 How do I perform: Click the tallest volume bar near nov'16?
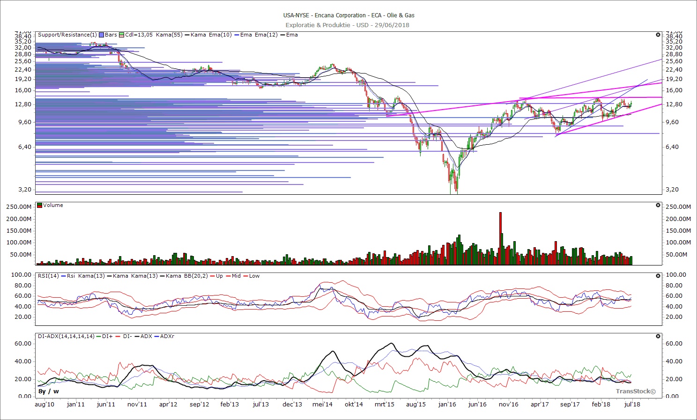click(500, 238)
